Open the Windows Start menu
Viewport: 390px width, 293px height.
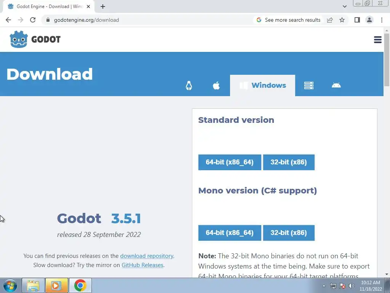[10, 285]
